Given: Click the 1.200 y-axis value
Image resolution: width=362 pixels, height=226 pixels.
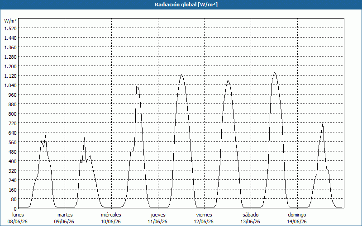Looking at the screenshot, I should tap(10, 66).
